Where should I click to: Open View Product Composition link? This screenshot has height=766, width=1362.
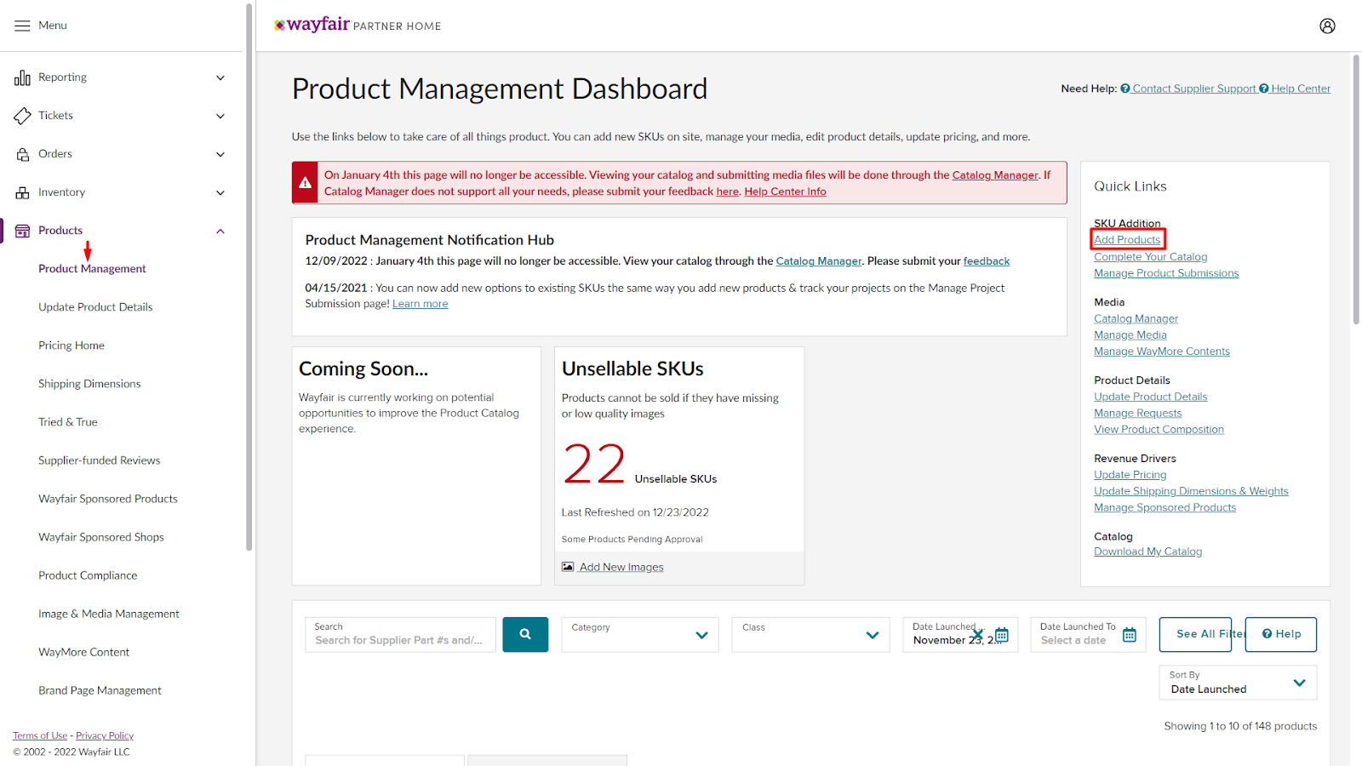1159,430
